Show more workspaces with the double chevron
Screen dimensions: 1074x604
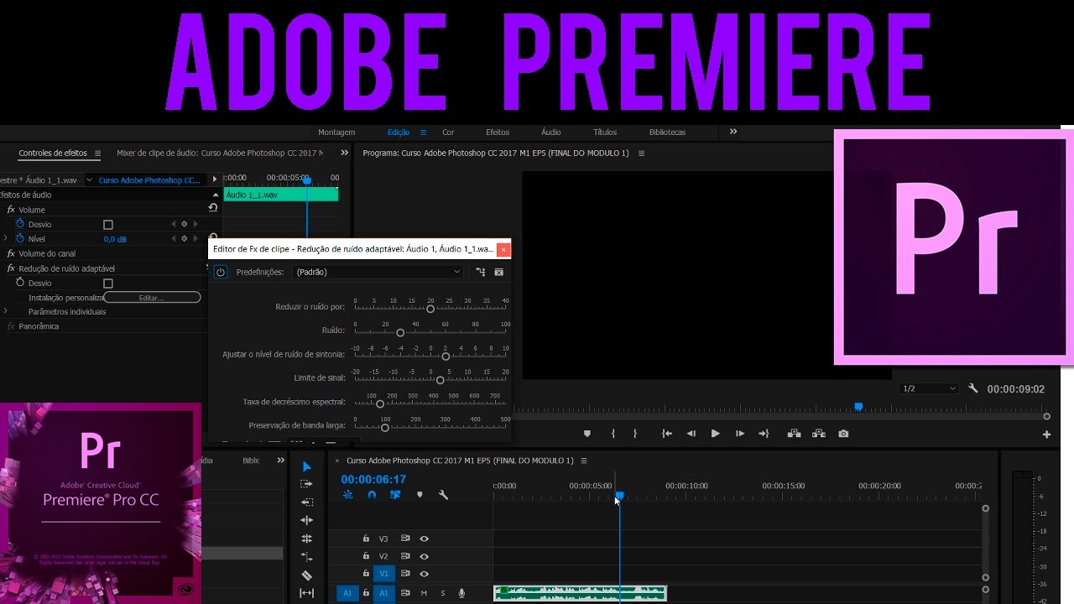click(x=733, y=132)
